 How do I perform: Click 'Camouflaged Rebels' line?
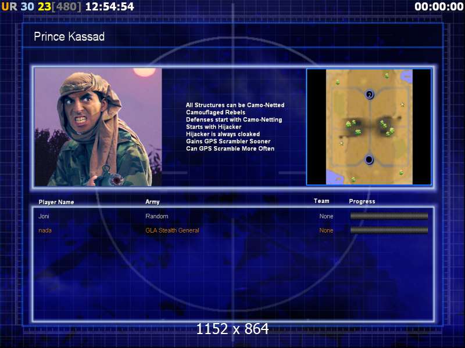[216, 113]
